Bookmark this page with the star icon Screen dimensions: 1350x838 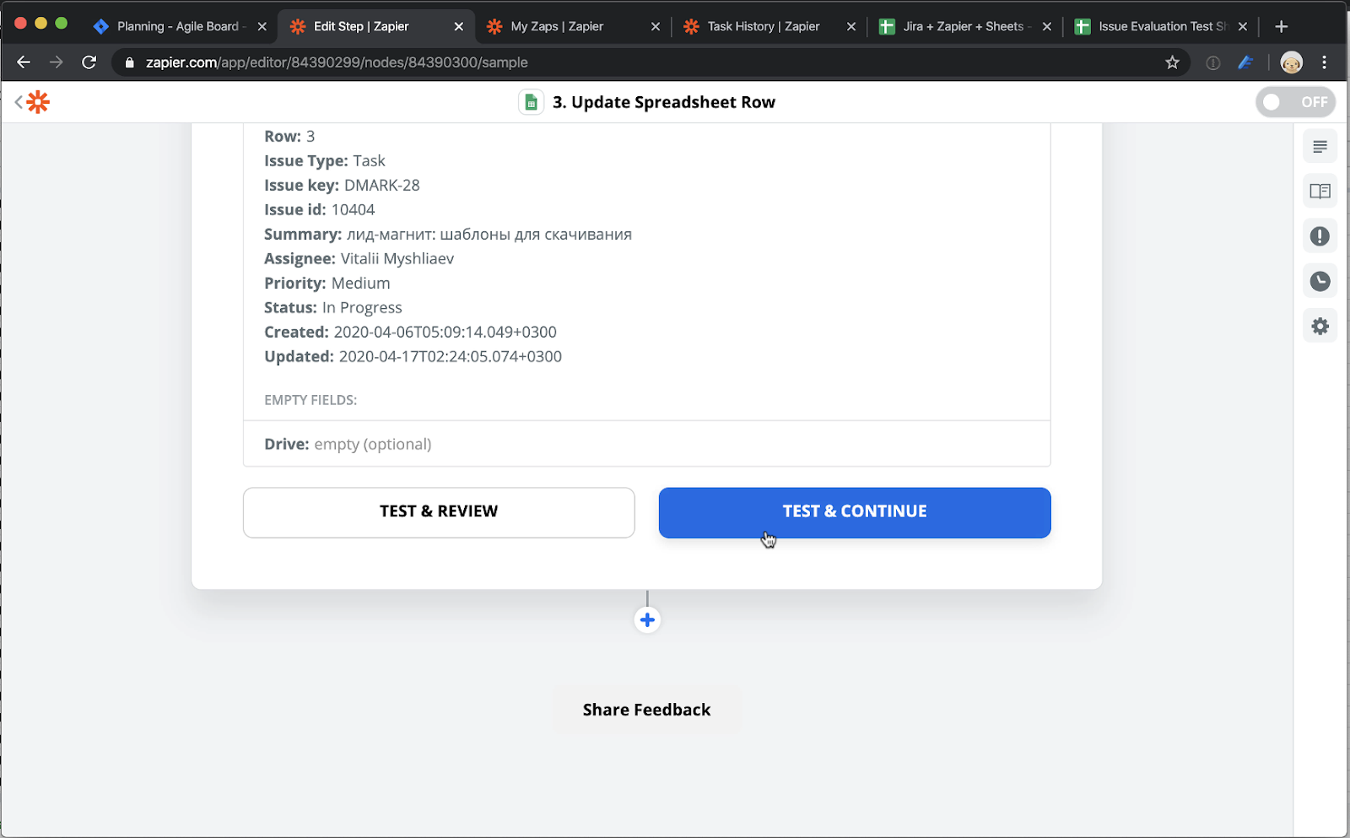click(1172, 62)
